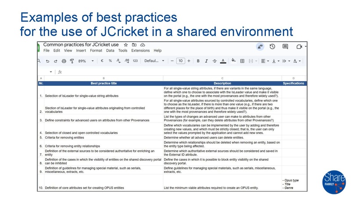This screenshot has width=351, height=197.
Task: Click cell Selection of closed and open vocabularies
Action: click(104, 129)
